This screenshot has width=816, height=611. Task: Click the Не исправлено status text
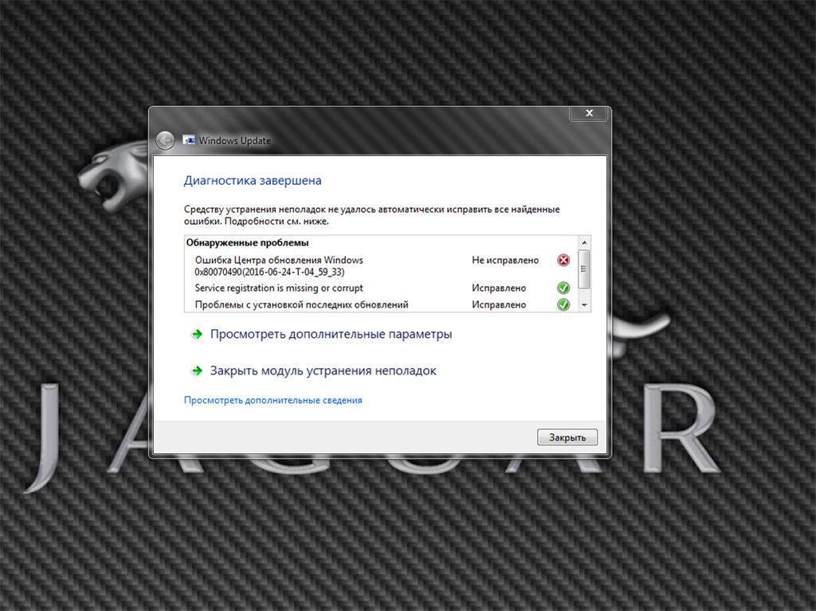[505, 260]
